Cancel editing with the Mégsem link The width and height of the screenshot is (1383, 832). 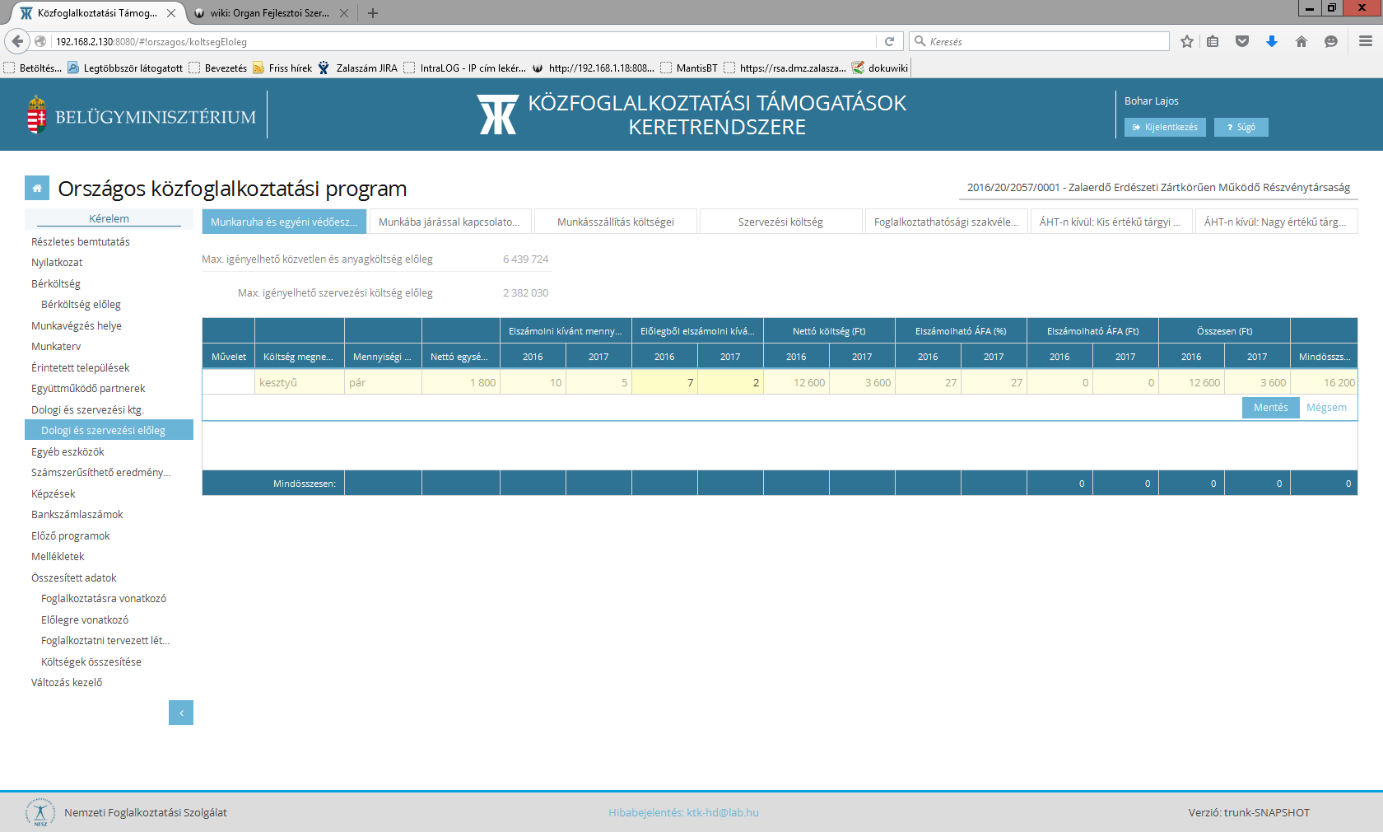pos(1326,408)
